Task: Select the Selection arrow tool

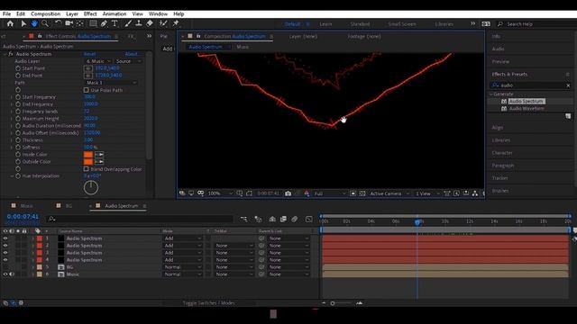Action: point(23,23)
